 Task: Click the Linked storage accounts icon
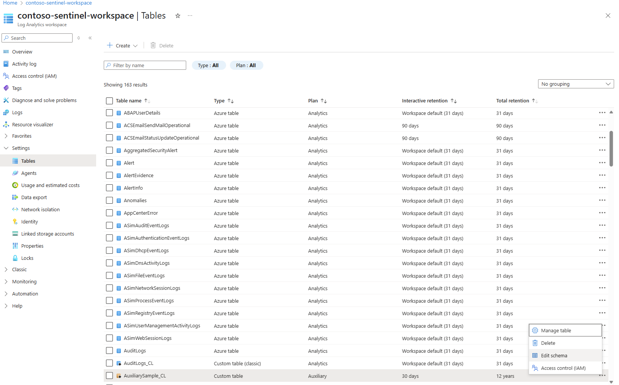15,234
